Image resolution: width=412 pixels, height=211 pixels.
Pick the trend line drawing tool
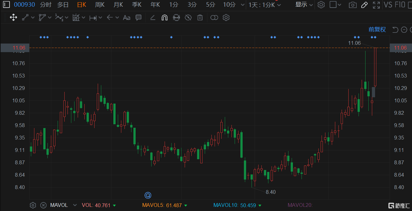[x=25, y=17]
